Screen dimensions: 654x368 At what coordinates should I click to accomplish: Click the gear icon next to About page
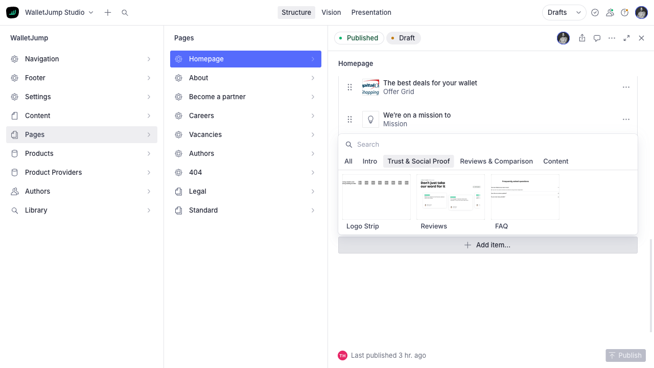[x=178, y=78]
